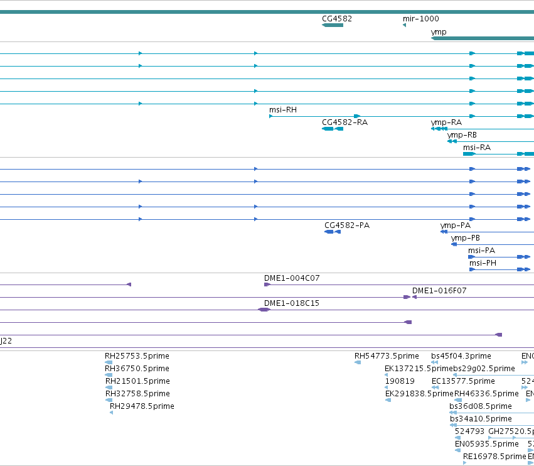The height and width of the screenshot is (466, 534).
Task: Select the RH21501.5prime EST label
Action: tap(137, 381)
